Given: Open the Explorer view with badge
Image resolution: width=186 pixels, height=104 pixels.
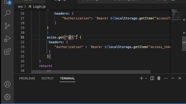Looking at the screenshot, I should pyautogui.click(x=7, y=2).
